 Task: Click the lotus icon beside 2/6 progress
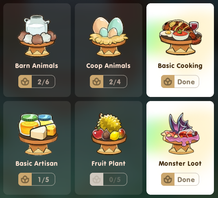[x=25, y=81]
